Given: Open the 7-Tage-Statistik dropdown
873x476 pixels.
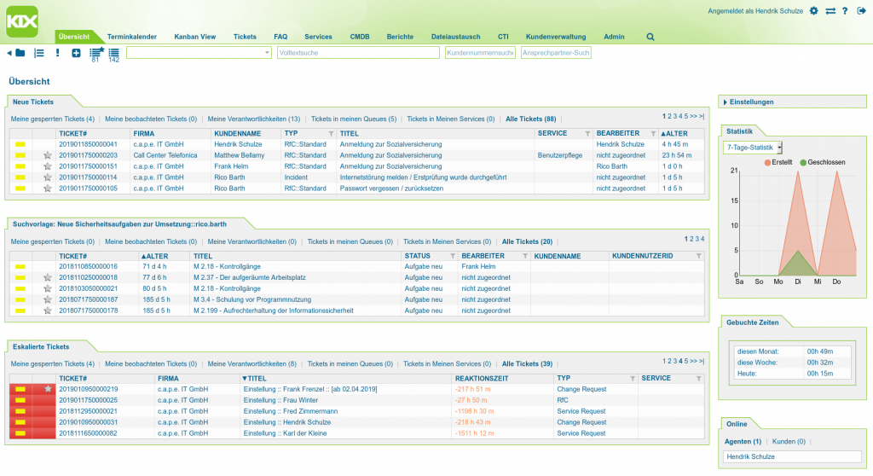Looking at the screenshot, I should pyautogui.click(x=753, y=148).
